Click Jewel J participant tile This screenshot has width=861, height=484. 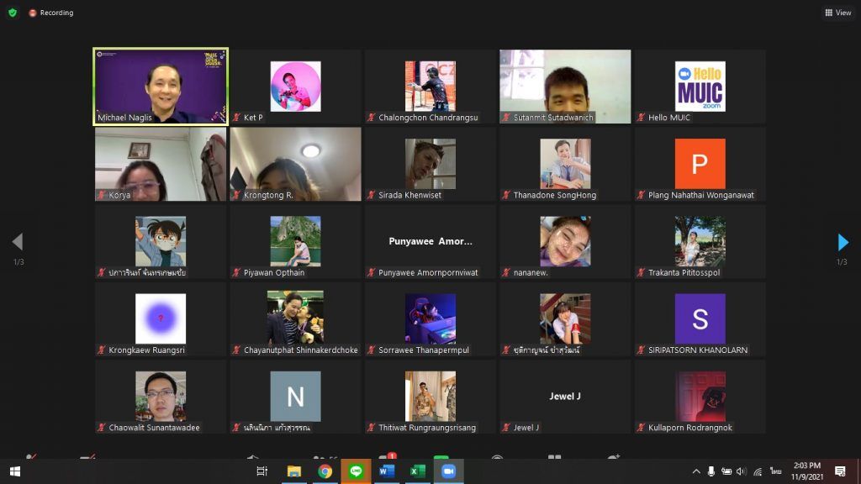(565, 397)
